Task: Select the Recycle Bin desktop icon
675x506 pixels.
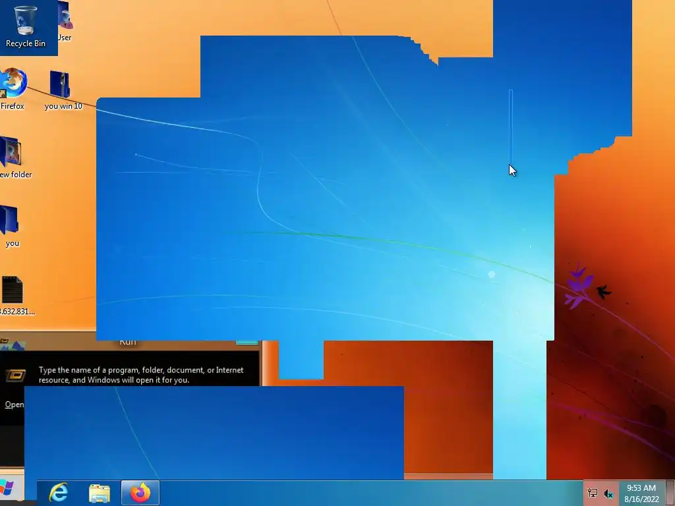Action: [x=26, y=26]
